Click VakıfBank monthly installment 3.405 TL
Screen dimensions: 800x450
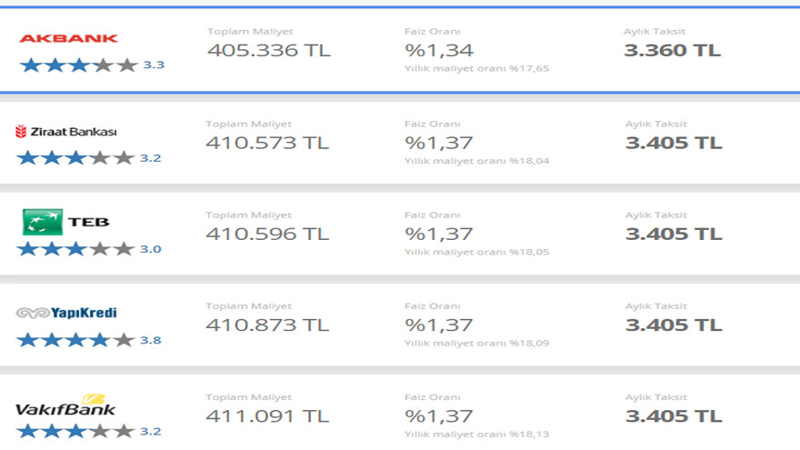(674, 416)
